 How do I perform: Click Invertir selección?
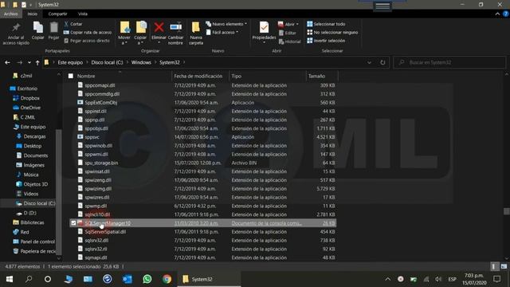pyautogui.click(x=326, y=41)
